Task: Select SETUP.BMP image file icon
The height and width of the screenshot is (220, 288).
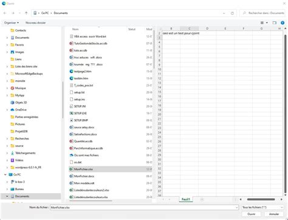Action: 71,120
